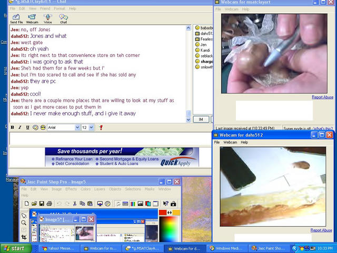Open the Format menu in chat window
This screenshot has height=253, width=337.
(60, 8)
